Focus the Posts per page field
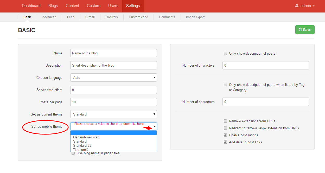The width and height of the screenshot is (325, 173). click(113, 102)
